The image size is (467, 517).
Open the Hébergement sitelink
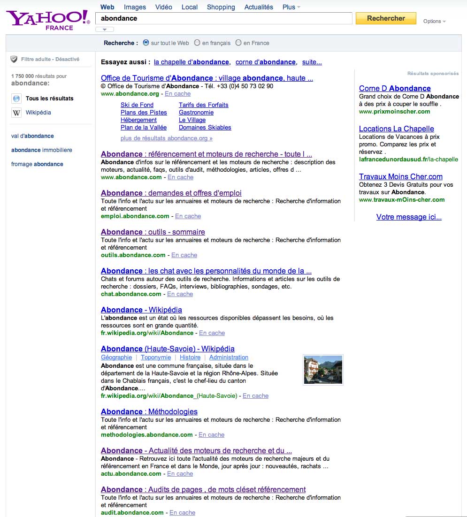click(x=138, y=120)
